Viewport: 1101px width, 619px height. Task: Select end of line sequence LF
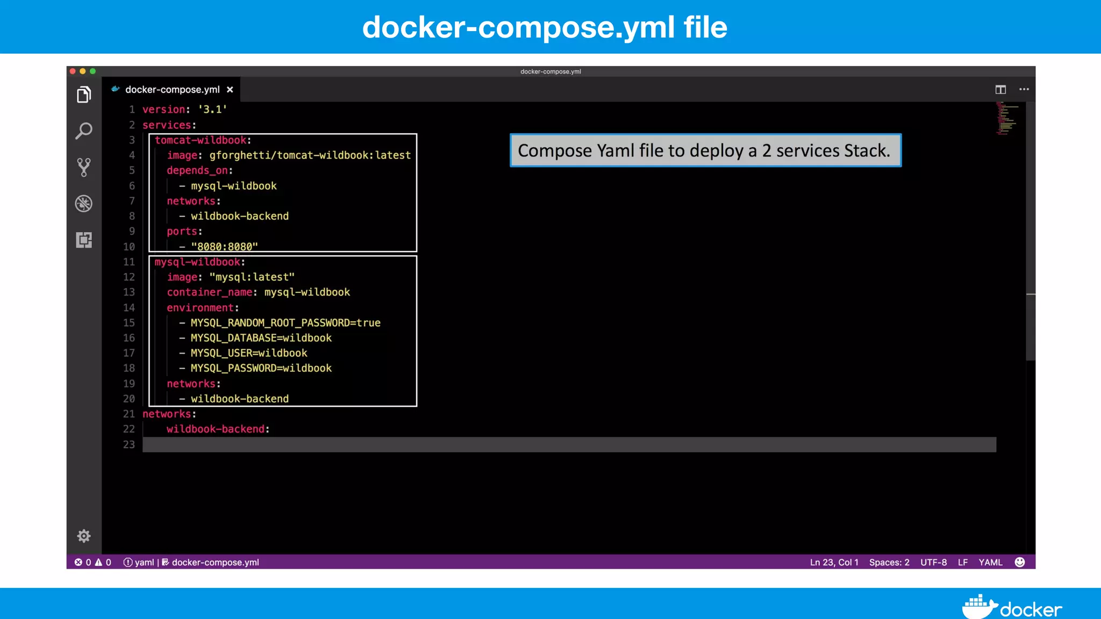[963, 562]
